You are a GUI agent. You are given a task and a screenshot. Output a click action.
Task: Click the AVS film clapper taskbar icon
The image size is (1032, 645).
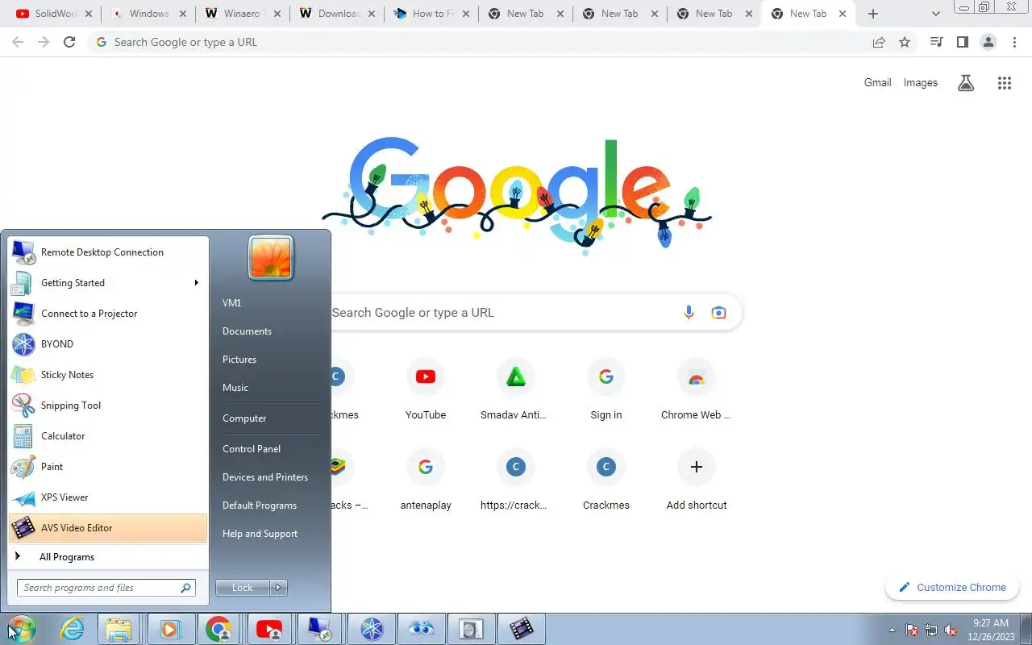click(x=522, y=629)
